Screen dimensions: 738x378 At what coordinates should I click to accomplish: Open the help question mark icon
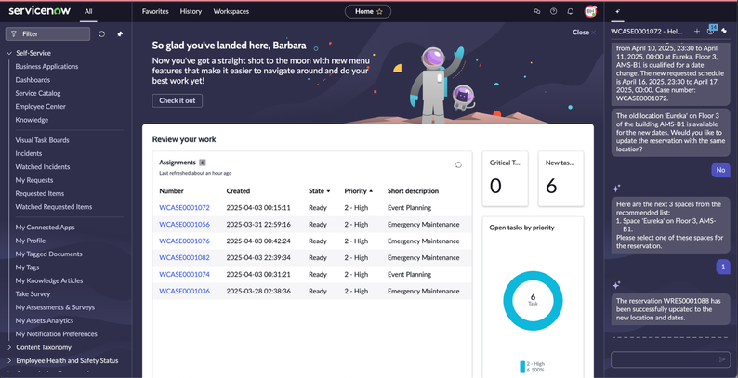click(554, 11)
